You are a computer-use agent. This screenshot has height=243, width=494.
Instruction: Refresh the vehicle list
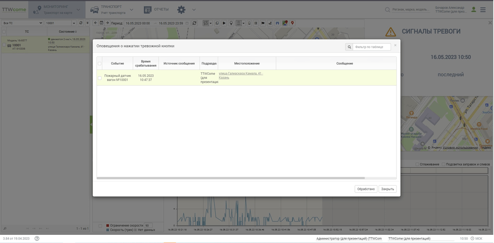point(81,23)
